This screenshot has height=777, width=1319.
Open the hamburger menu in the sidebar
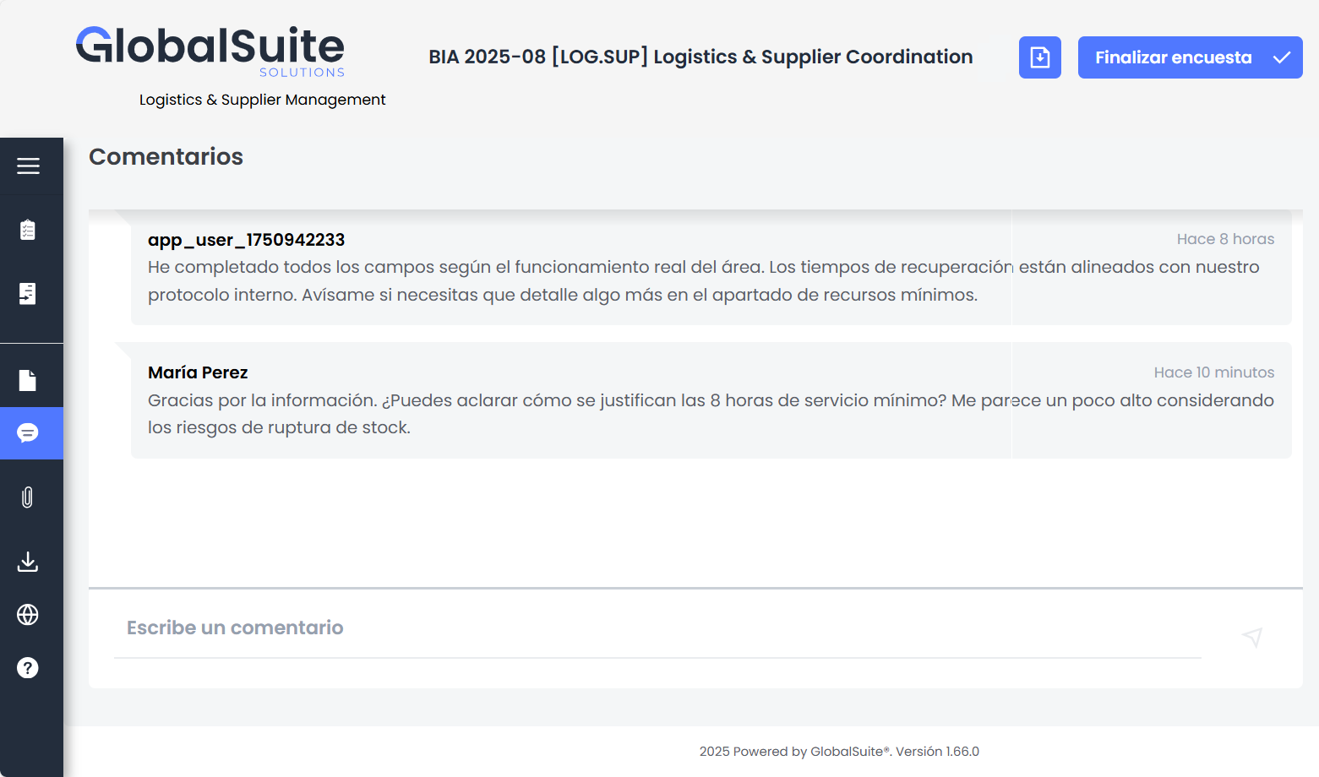(x=28, y=166)
